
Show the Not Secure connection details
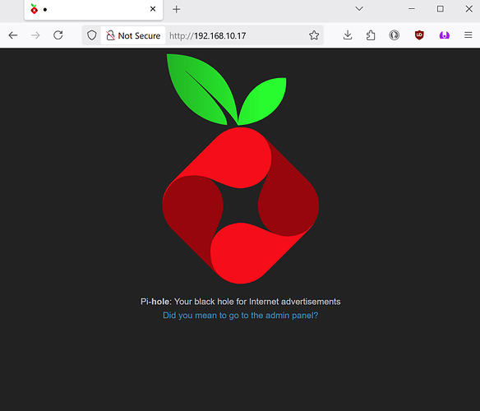[x=133, y=35]
